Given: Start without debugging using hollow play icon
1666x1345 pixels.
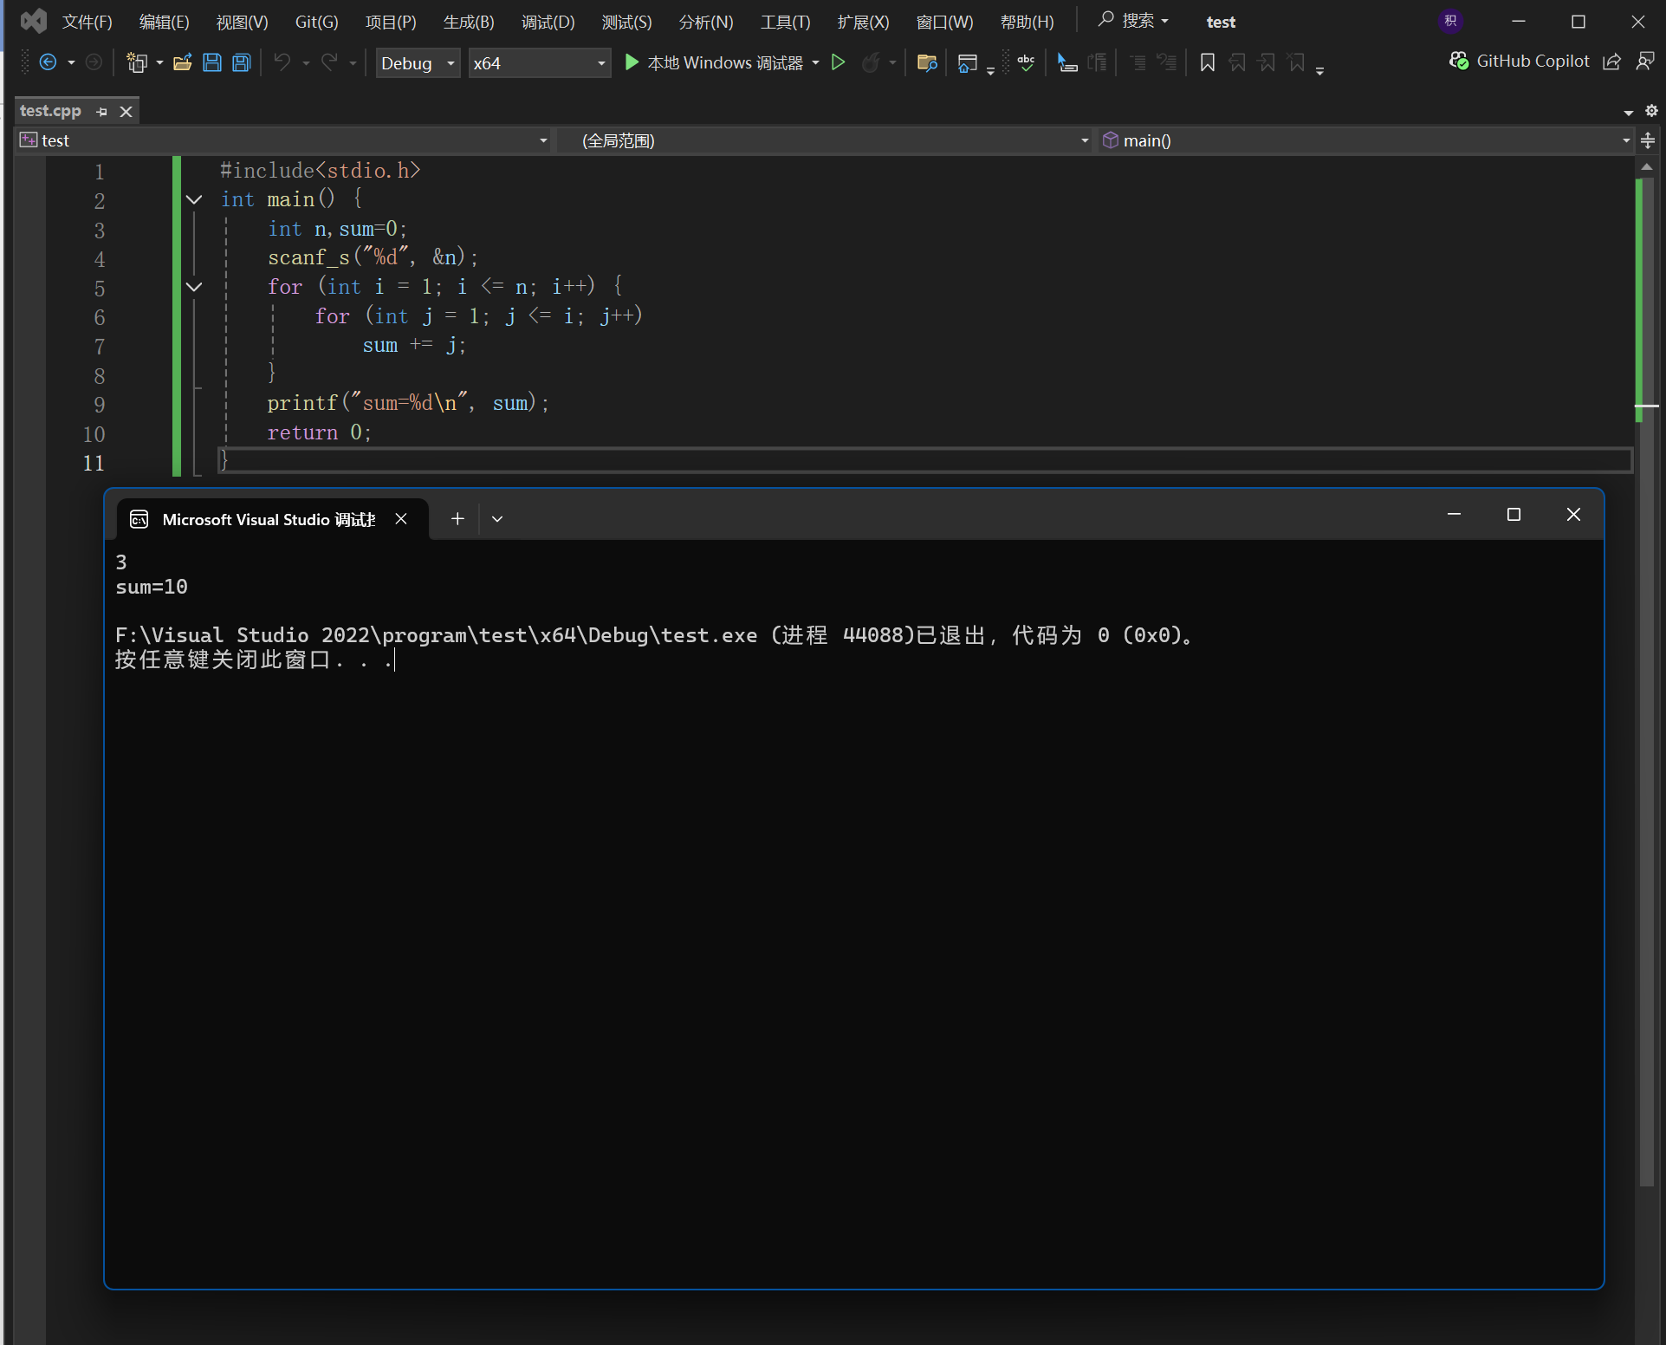Looking at the screenshot, I should coord(838,62).
